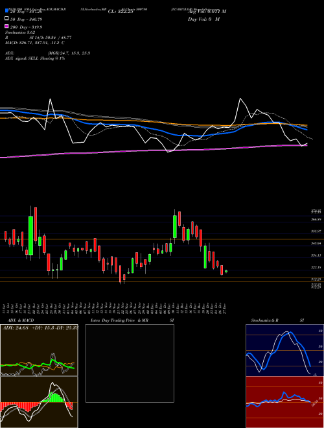Click the '(MGR) 24.7, 15.3, 25.3' ADX values

(69, 53)
